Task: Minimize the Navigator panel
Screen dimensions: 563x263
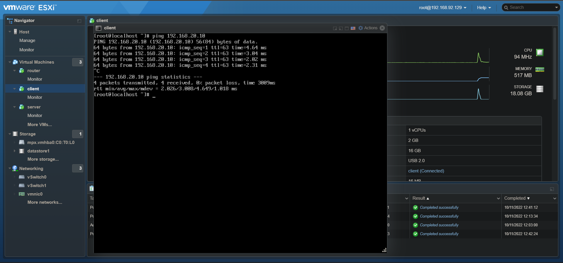Action: click(79, 21)
